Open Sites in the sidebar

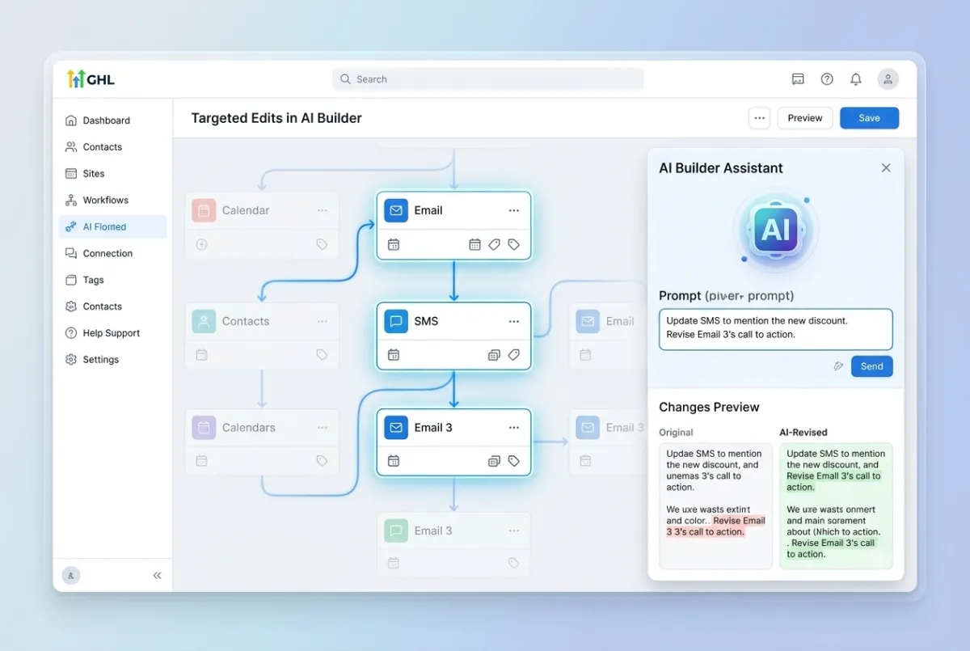(x=112, y=174)
